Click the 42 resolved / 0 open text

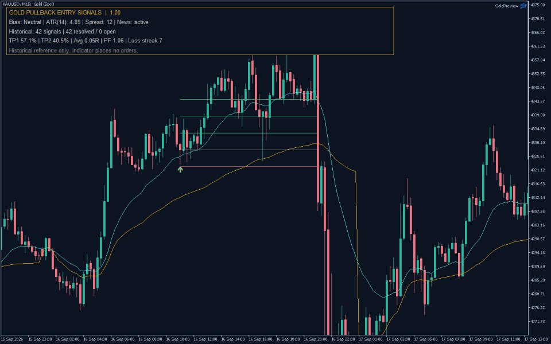point(91,32)
